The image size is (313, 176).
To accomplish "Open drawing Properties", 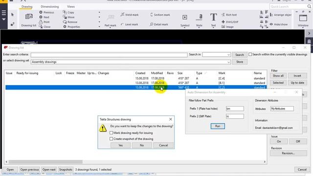I will pos(72,27).
